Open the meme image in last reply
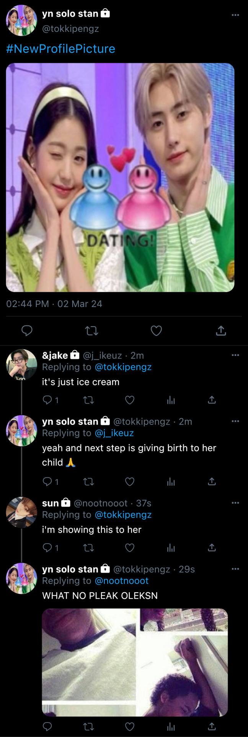The width and height of the screenshot is (248, 737). pos(135,662)
